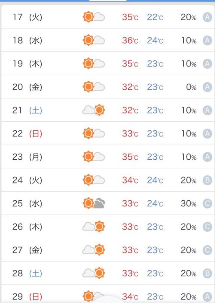Click reliability badge C on day 25
Viewport: 215px width, 303px height.
point(207,203)
